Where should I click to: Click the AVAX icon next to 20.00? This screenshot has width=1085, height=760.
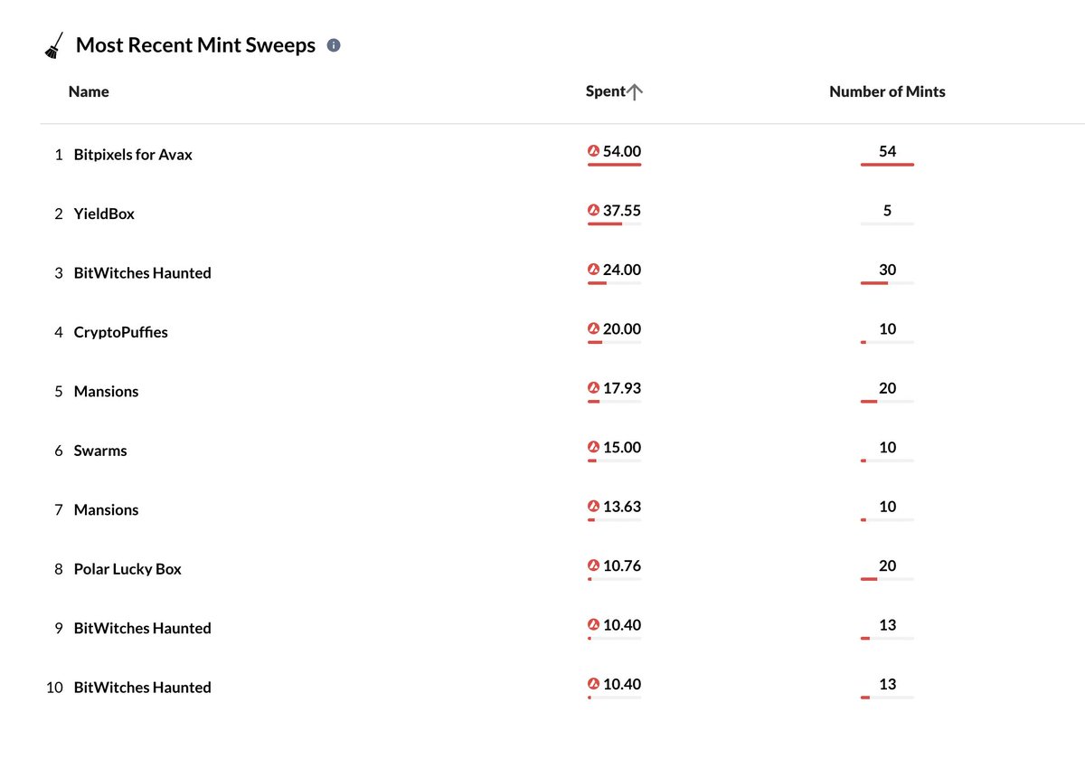[x=594, y=328]
